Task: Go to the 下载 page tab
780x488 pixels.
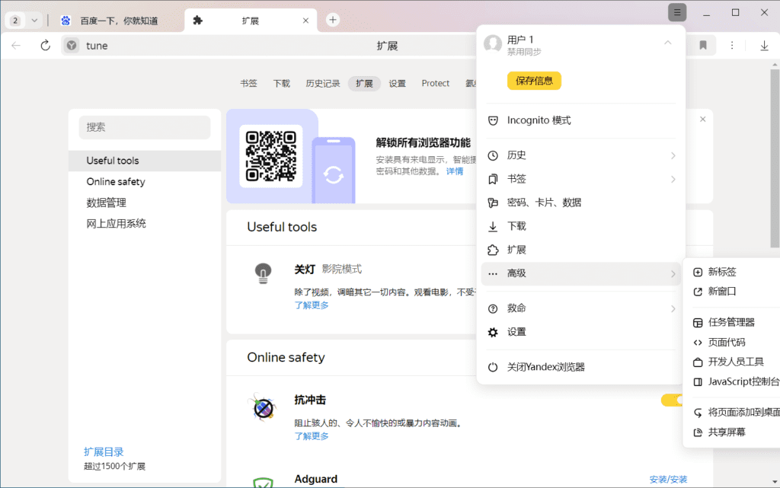Action: 282,84
